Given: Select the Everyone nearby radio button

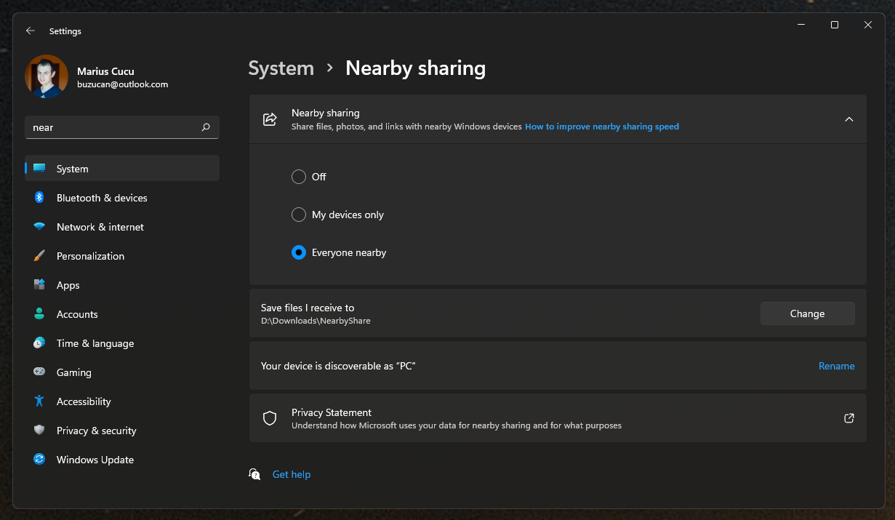Looking at the screenshot, I should click(299, 252).
